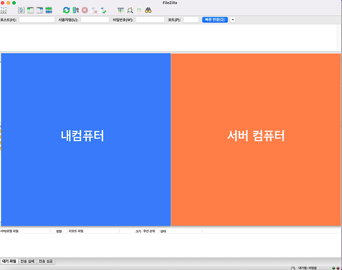Click the 빠른 연결(Q) quick connect button
This screenshot has width=342, height=270.
[215, 20]
